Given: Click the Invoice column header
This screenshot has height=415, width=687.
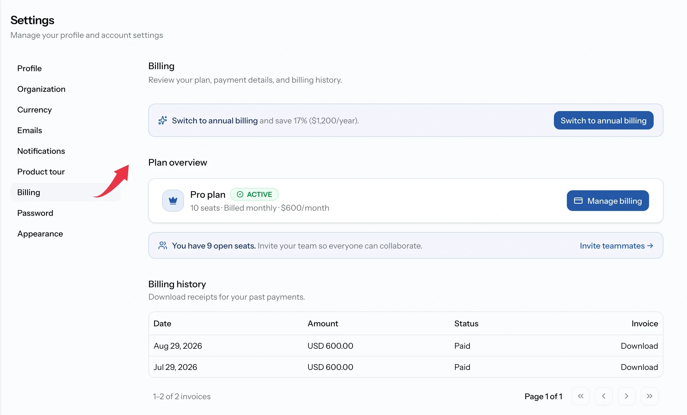Looking at the screenshot, I should (x=645, y=323).
